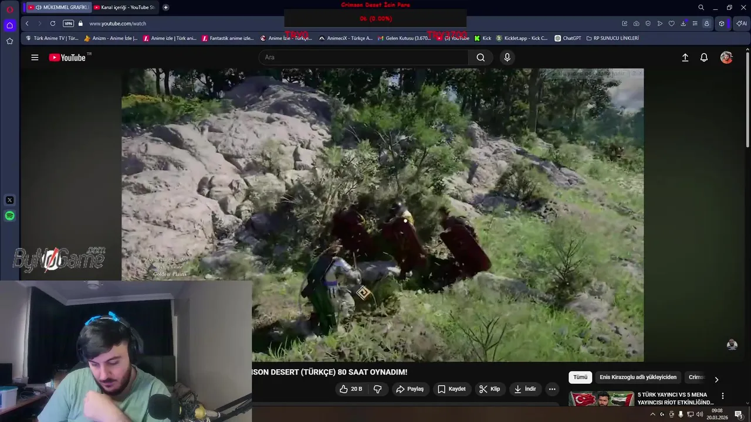Open the taskbar volume control
This screenshot has width=751, height=422.
[699, 414]
